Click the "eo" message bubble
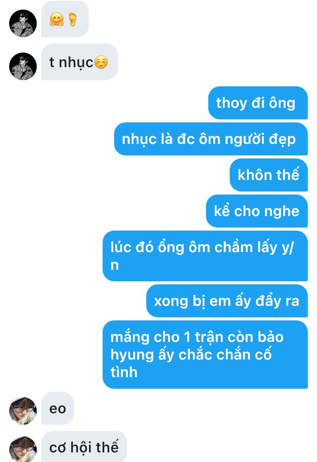This screenshot has height=462, width=317. pos(58,408)
